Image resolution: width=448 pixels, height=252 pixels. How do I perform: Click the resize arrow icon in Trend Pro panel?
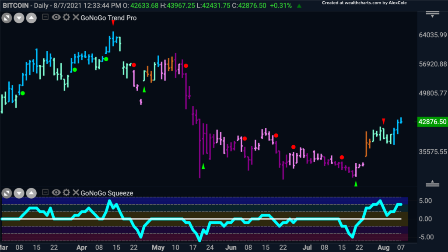7,18
